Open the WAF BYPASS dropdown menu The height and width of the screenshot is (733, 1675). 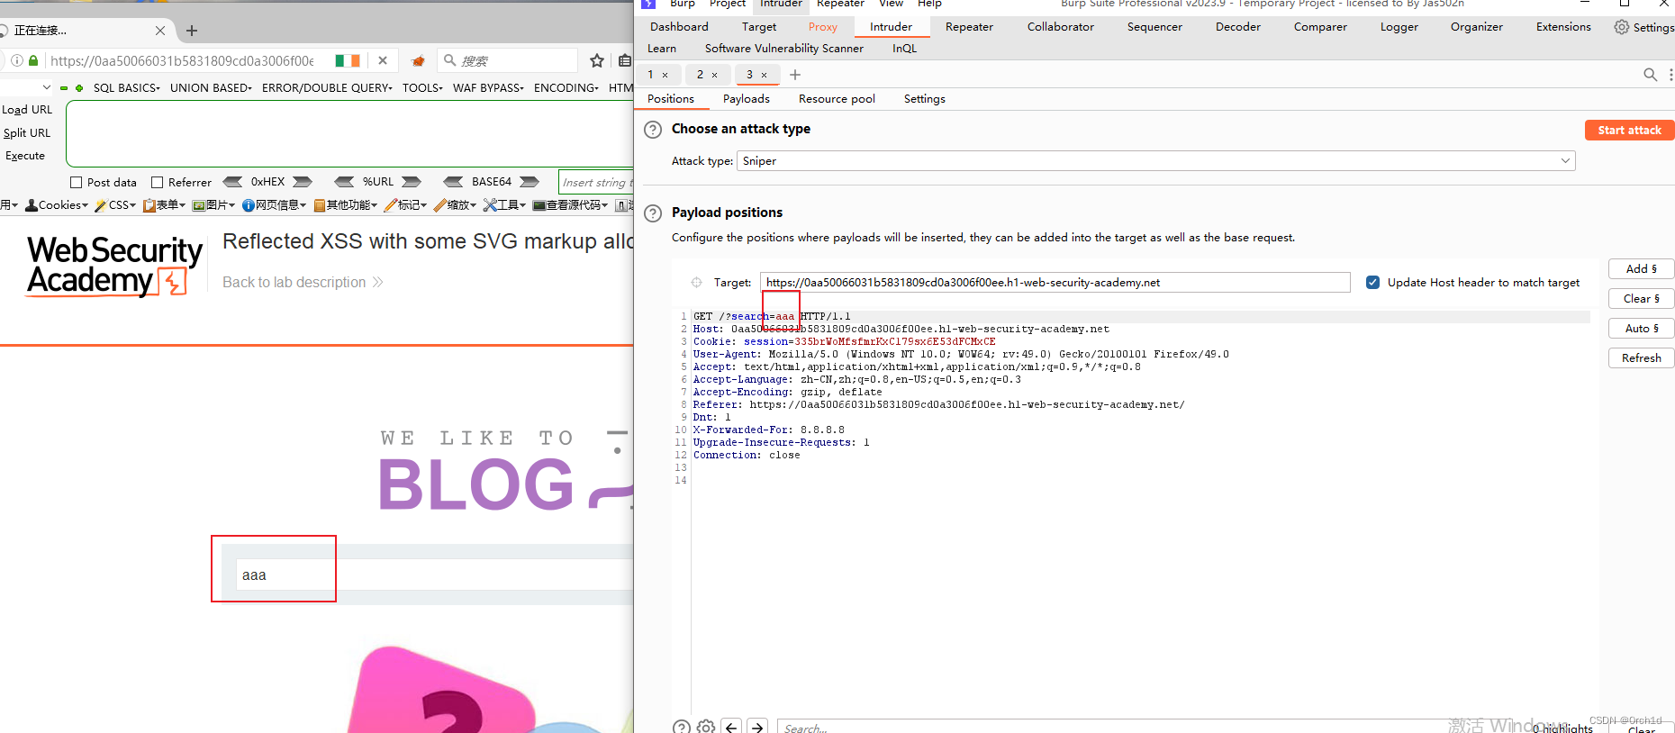[489, 88]
